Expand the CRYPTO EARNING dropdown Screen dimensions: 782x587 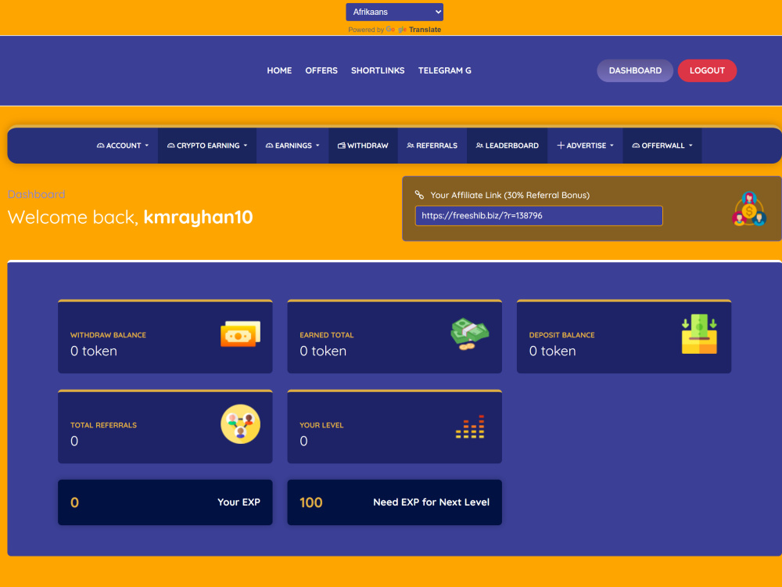click(207, 146)
